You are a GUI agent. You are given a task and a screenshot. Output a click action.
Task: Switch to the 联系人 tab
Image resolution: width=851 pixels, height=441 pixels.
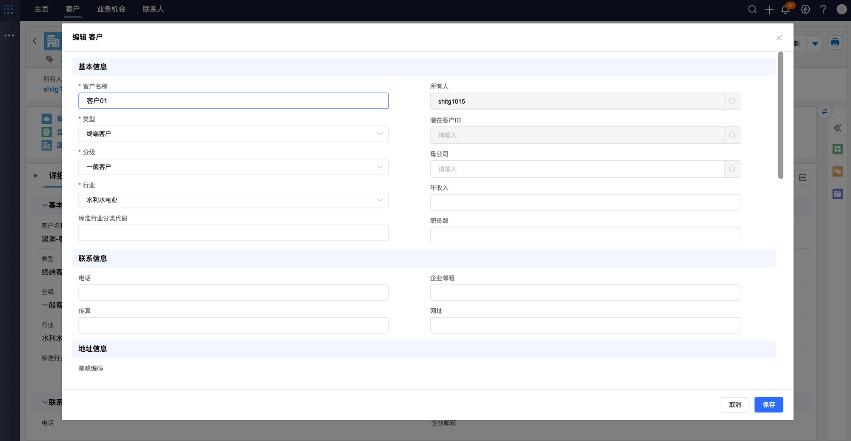coord(153,9)
